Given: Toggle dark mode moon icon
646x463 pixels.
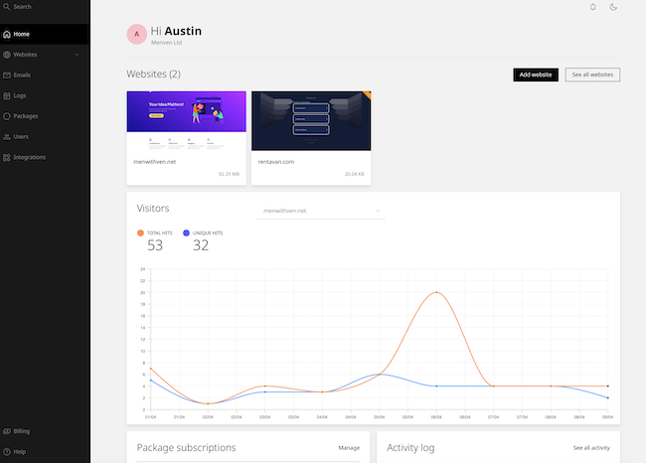Looking at the screenshot, I should click(613, 7).
